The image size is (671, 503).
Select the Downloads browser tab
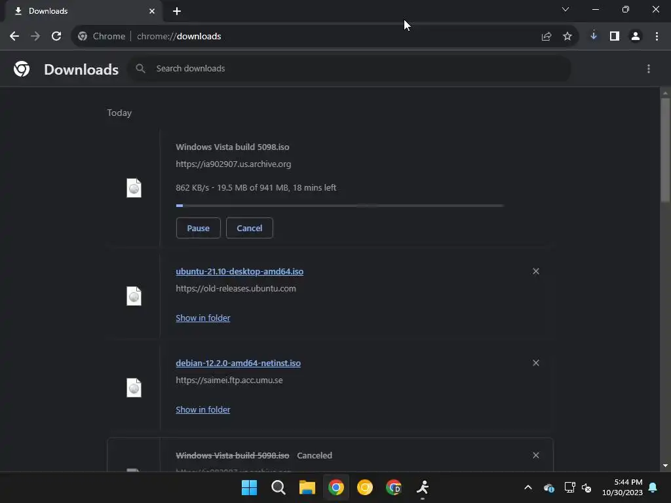point(83,11)
